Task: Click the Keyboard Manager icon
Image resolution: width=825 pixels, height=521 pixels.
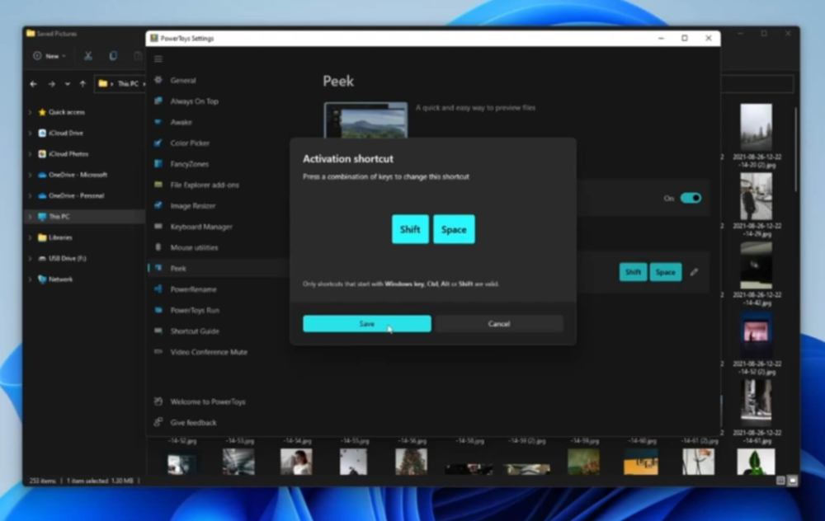Action: [x=158, y=226]
